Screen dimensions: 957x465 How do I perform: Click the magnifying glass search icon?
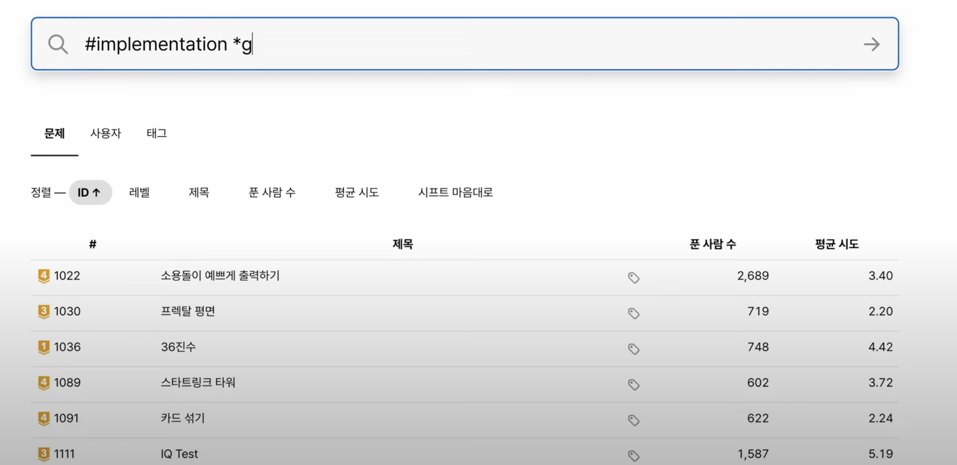[x=58, y=44]
